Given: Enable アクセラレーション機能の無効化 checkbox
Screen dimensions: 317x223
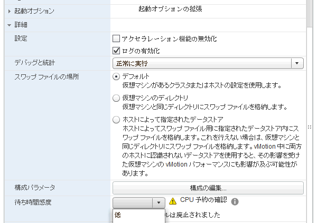Looking at the screenshot, I should click(x=116, y=38).
